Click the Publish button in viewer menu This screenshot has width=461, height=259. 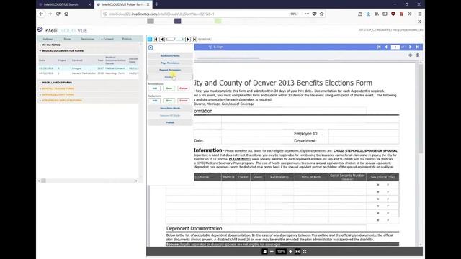click(170, 122)
